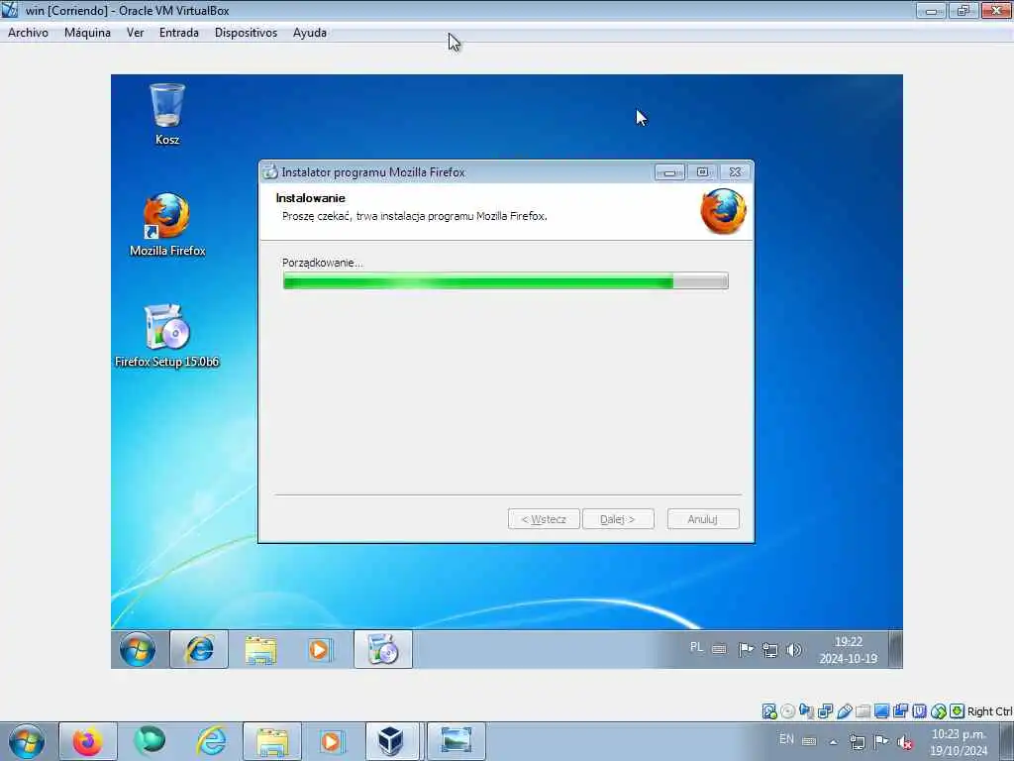
Task: Click the VirtualBox hard disk activity indicator
Action: (768, 711)
